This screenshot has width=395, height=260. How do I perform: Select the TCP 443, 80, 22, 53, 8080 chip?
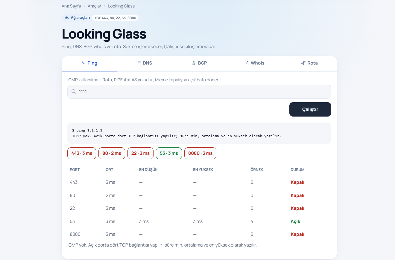(115, 18)
